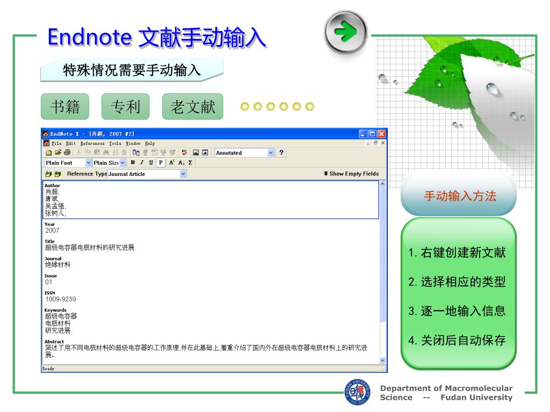Click the Author field box

click(x=211, y=200)
